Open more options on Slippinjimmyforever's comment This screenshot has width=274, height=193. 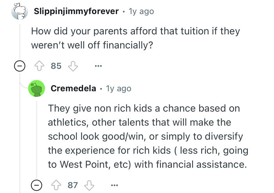[98, 66]
